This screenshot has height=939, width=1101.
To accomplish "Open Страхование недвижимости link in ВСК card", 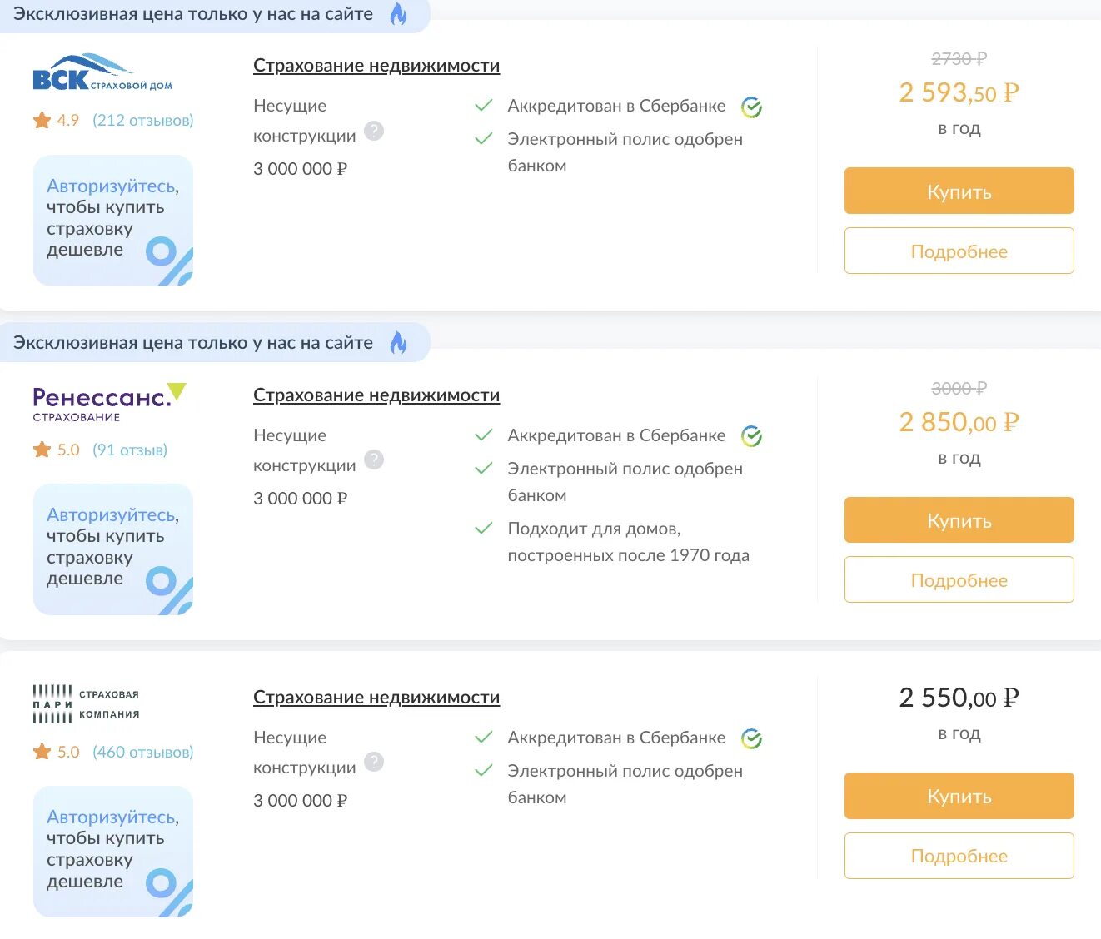I will 376,65.
